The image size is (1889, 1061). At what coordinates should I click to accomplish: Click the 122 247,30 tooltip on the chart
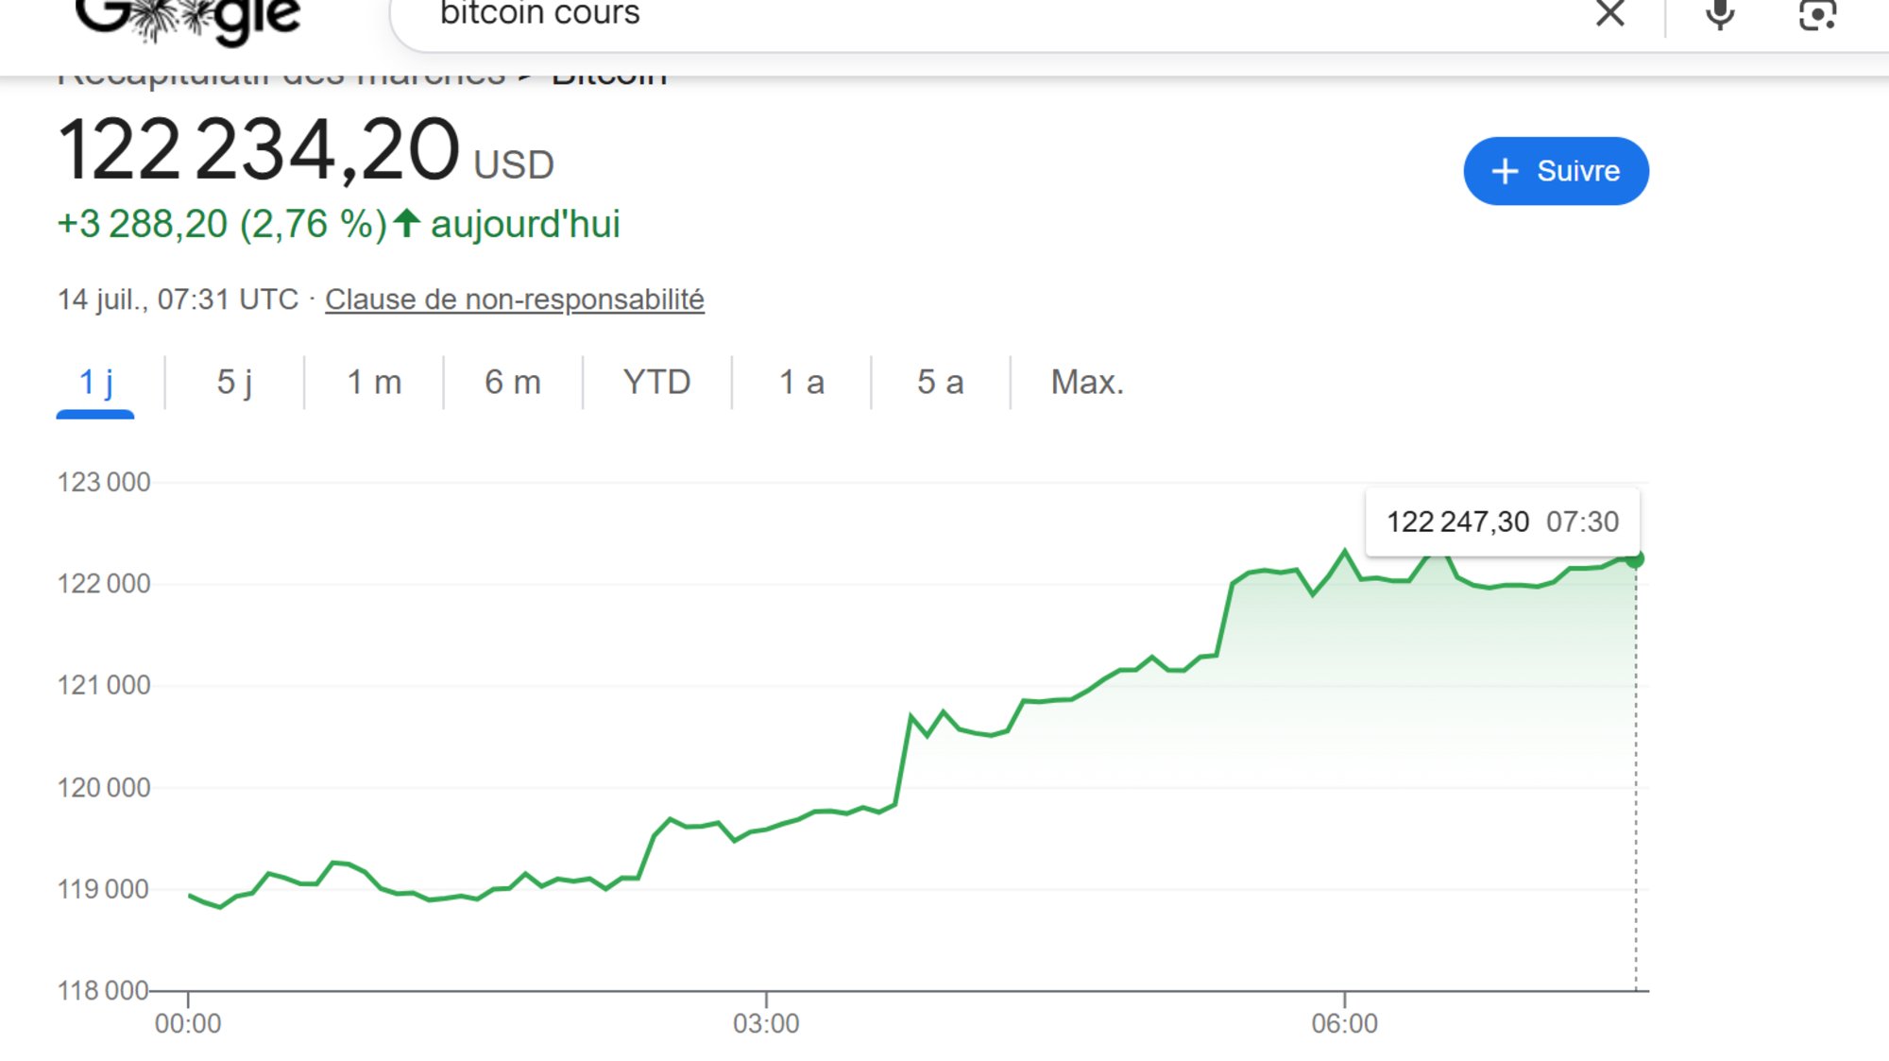[1504, 521]
